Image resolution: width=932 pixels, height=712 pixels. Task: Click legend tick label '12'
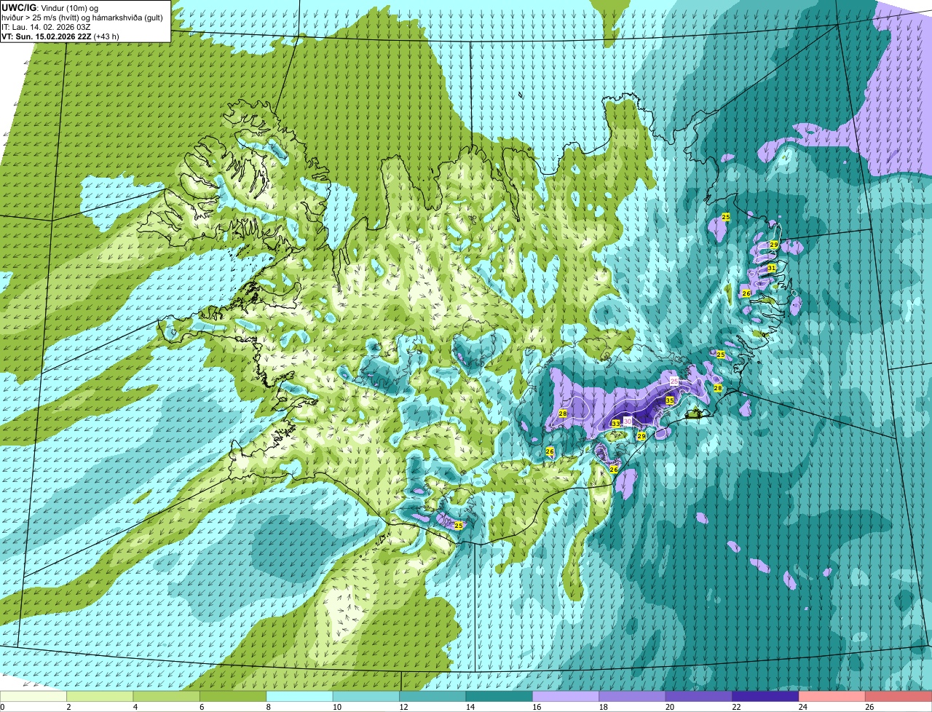(x=402, y=706)
